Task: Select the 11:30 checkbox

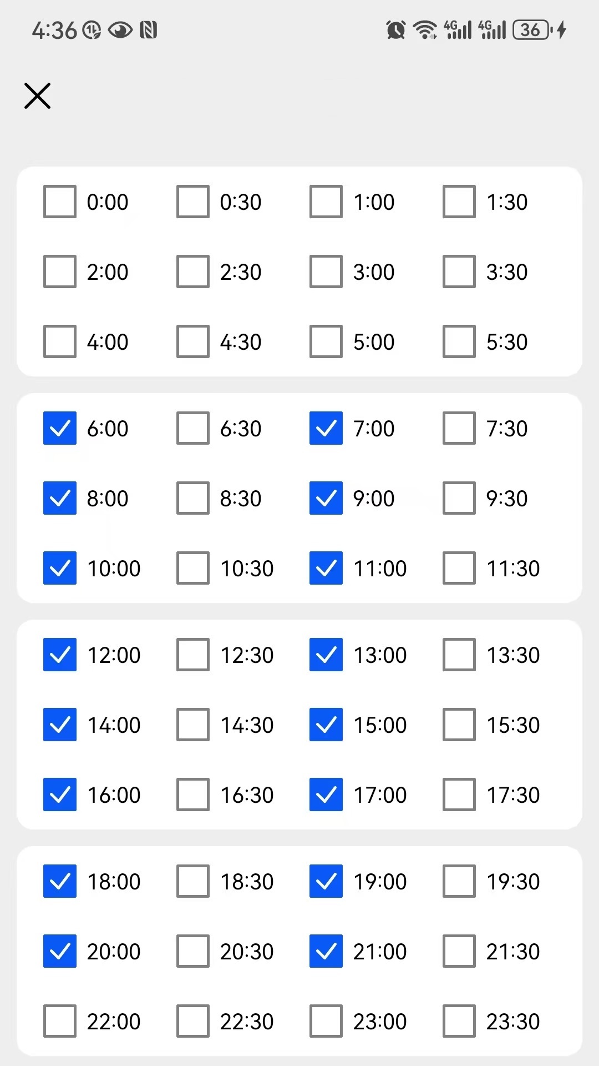Action: point(459,568)
